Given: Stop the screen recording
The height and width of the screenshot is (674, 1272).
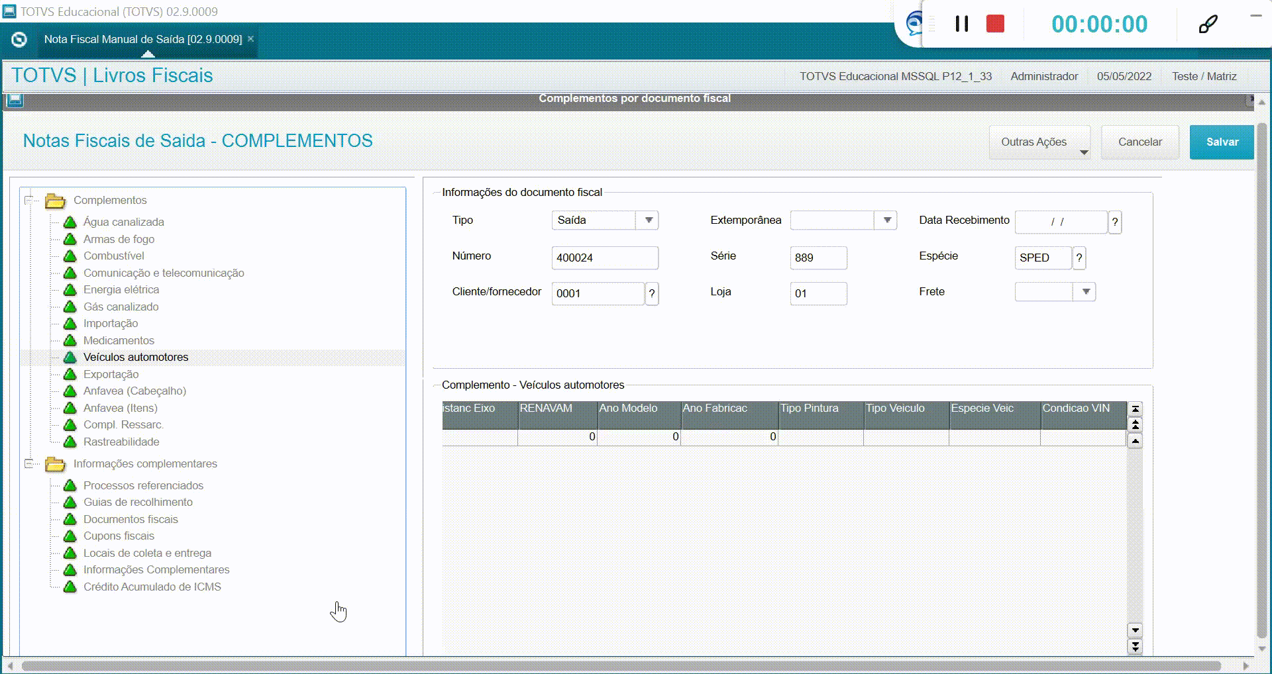Looking at the screenshot, I should (x=995, y=24).
